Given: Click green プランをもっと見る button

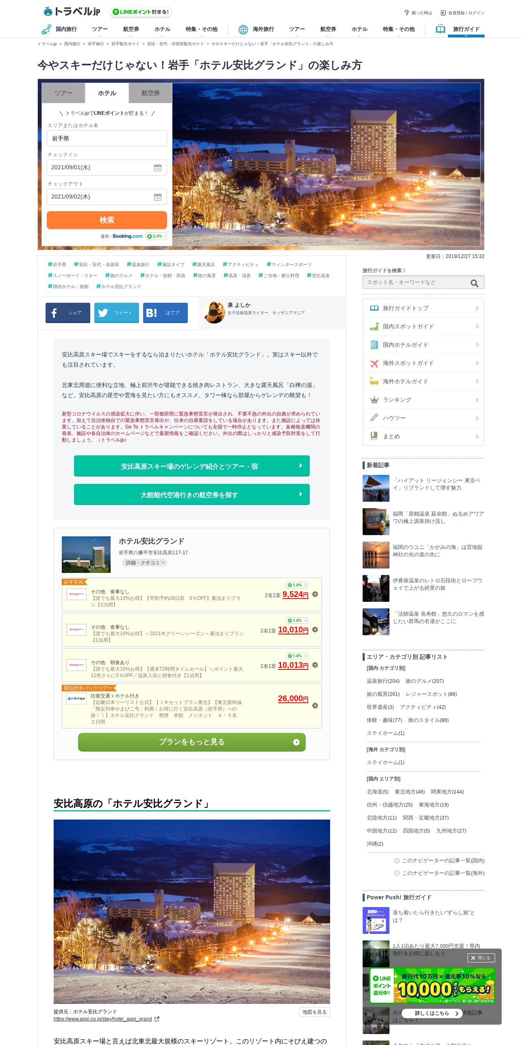Looking at the screenshot, I should click(x=192, y=742).
